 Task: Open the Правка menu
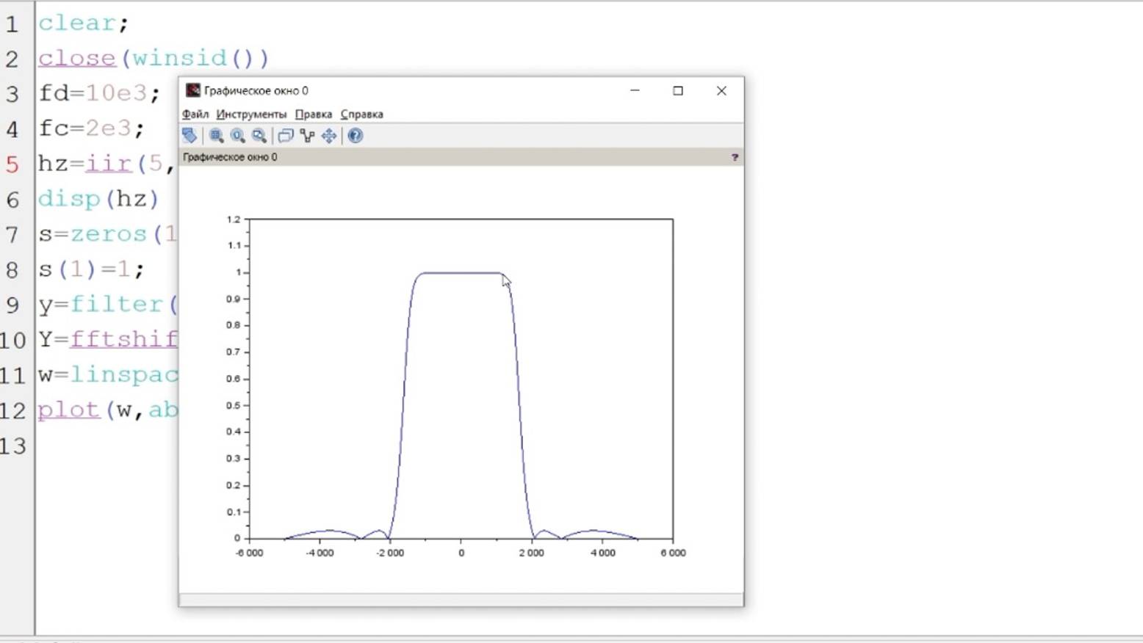314,115
